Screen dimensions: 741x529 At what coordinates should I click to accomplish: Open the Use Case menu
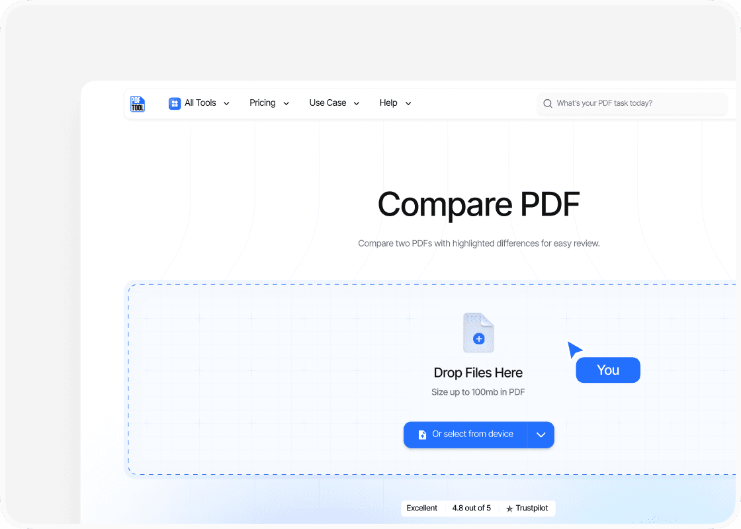pos(327,103)
